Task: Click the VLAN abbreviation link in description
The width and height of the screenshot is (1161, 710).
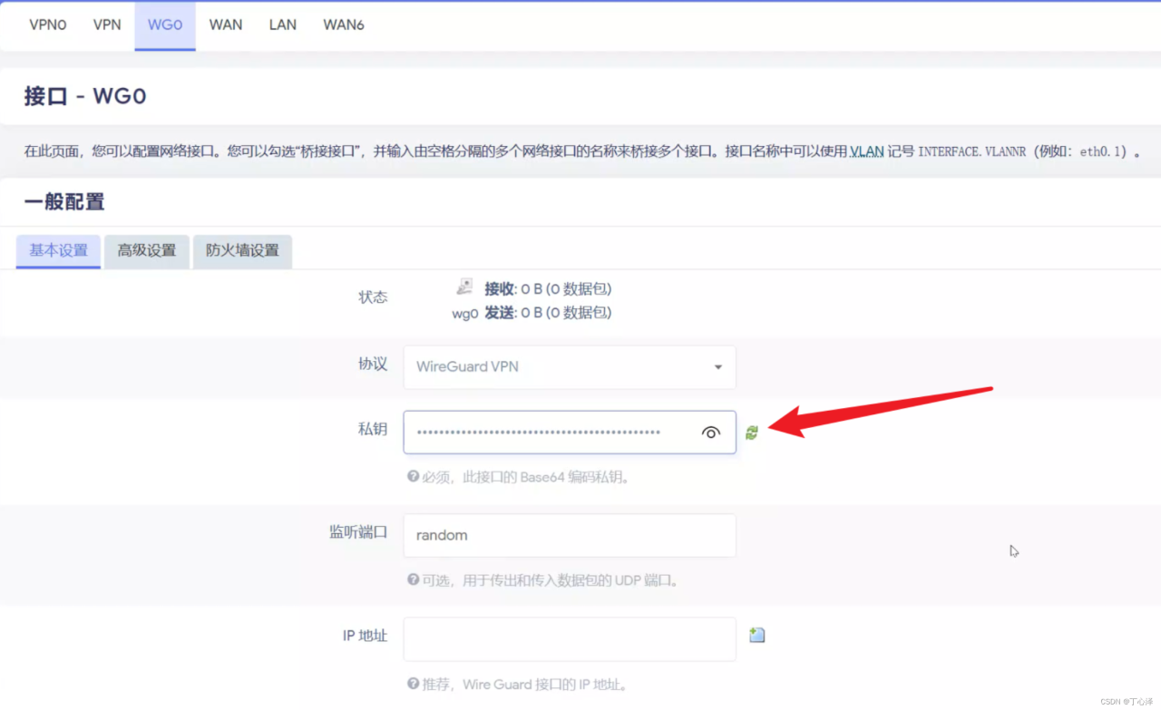Action: pyautogui.click(x=866, y=151)
